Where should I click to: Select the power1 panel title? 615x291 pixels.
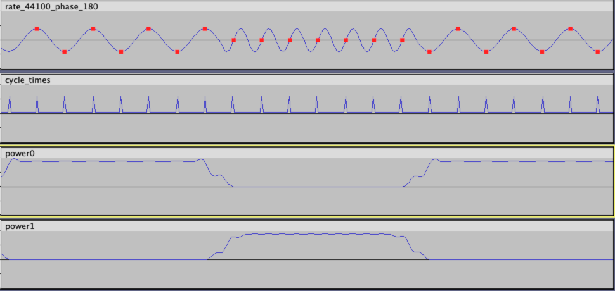pos(20,226)
